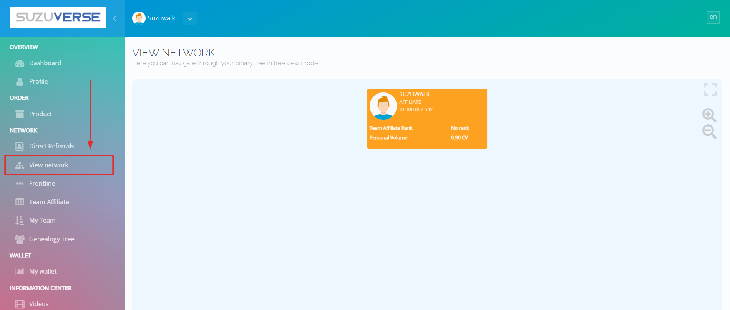Click the Genealogy Tree group icon

(x=20, y=239)
